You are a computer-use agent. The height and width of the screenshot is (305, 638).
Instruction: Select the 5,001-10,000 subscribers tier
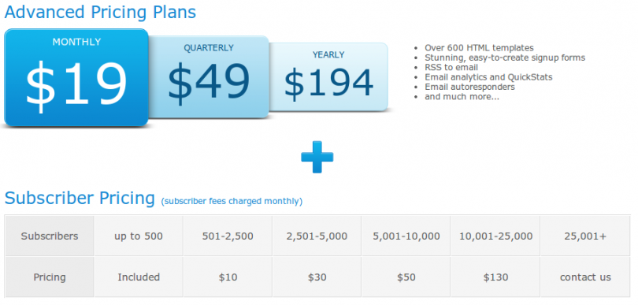pyautogui.click(x=406, y=236)
